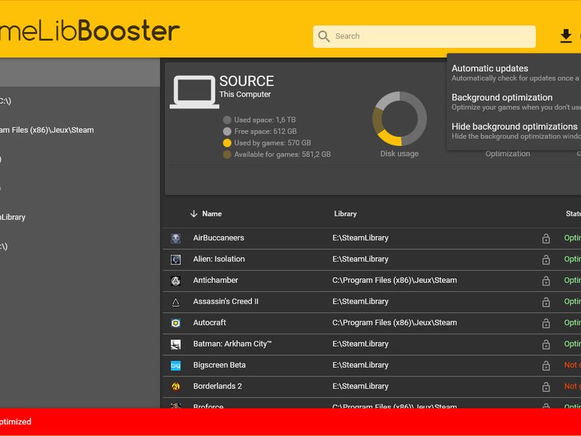The height and width of the screenshot is (436, 581).
Task: Select Hide background optimizations menu option
Action: 516,131
